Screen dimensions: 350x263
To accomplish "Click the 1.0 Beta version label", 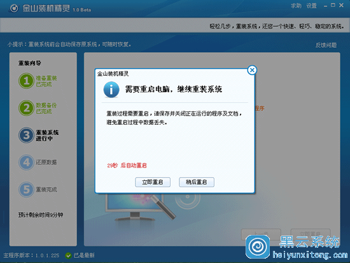I will (81, 10).
